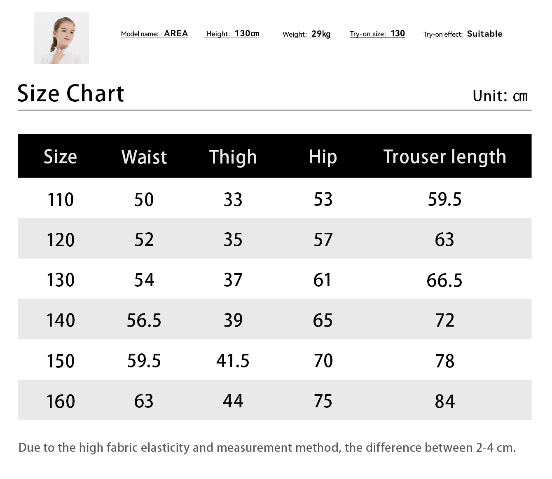This screenshot has height=479, width=552.
Task: Click the underlined Model name AREA text
Action: point(154,34)
